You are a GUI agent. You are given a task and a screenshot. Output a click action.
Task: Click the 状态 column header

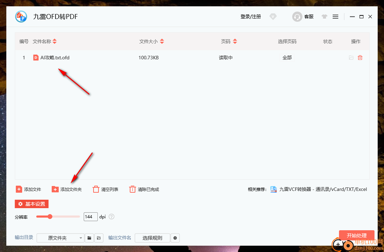(x=328, y=41)
